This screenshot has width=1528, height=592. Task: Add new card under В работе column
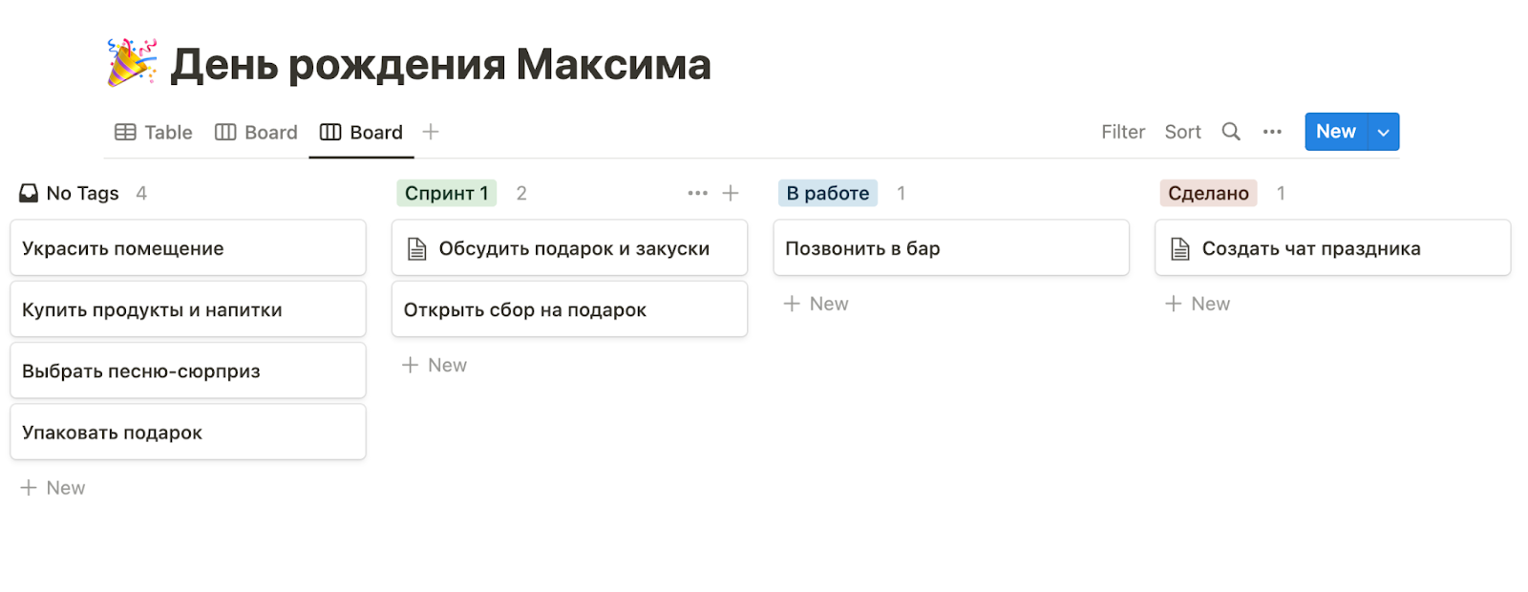point(817,304)
